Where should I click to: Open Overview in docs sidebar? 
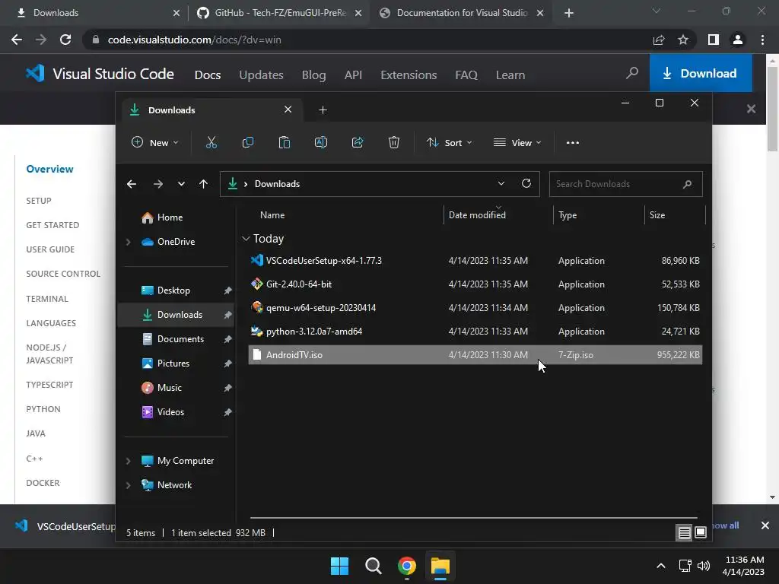(x=49, y=169)
